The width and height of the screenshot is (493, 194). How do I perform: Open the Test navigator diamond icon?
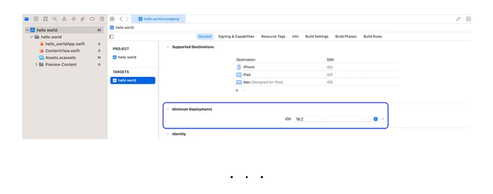pos(74,19)
